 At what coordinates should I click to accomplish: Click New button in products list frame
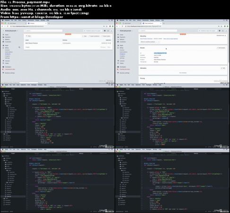pos(85,36)
